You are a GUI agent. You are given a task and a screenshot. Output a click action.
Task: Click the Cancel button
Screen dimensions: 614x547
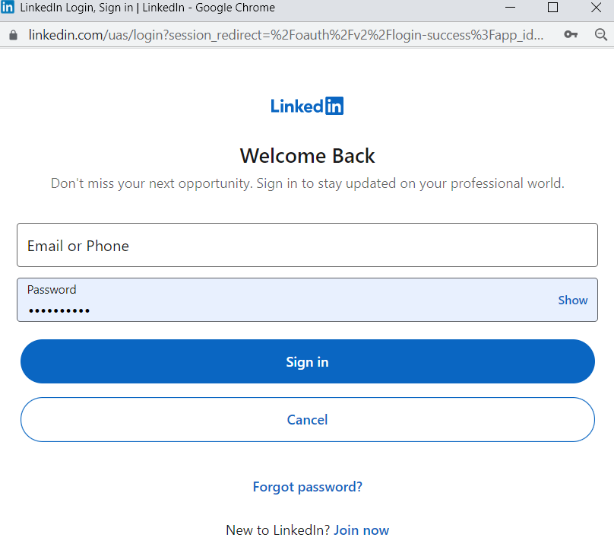pyautogui.click(x=308, y=419)
